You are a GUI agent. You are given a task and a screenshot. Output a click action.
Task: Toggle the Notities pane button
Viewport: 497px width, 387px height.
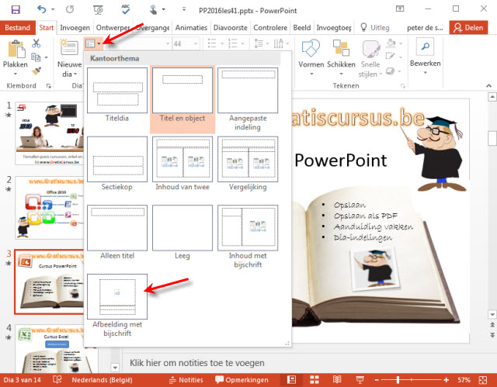click(x=186, y=380)
